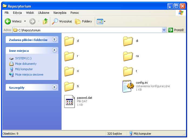This screenshot has height=139, width=189.
Task: Collapse the Inne miejsca panel
Action: point(55,50)
